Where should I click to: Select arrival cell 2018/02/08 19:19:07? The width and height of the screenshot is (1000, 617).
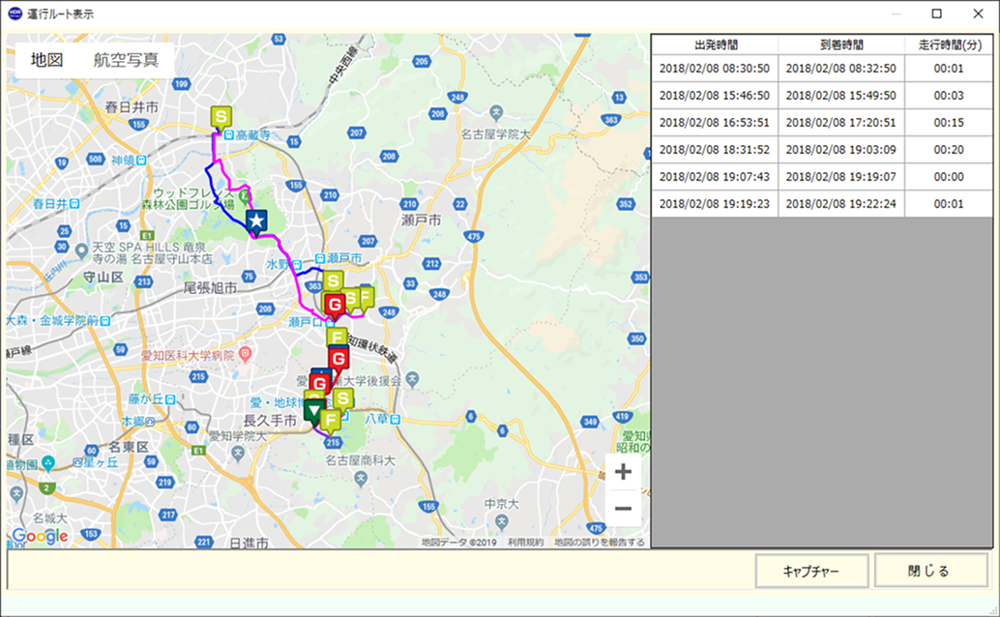tap(841, 177)
